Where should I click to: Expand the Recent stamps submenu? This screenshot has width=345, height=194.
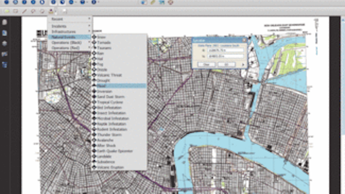pos(70,19)
